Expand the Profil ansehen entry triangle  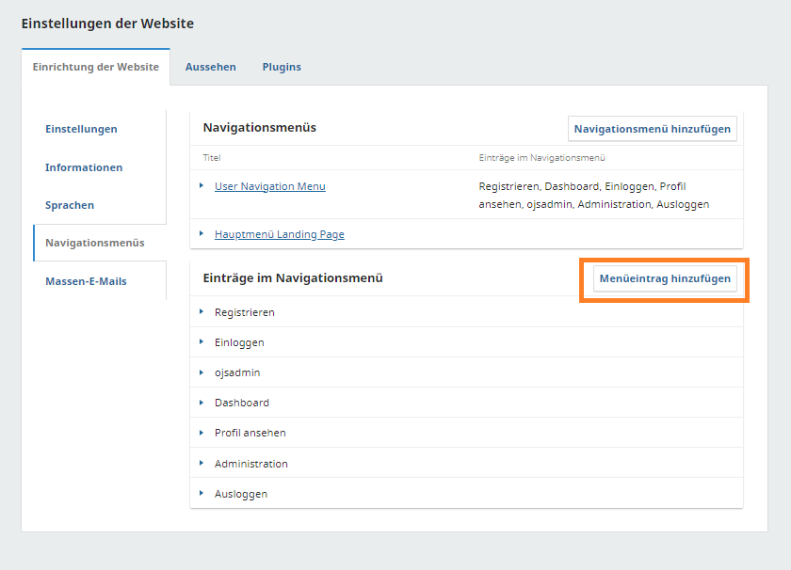coord(202,433)
